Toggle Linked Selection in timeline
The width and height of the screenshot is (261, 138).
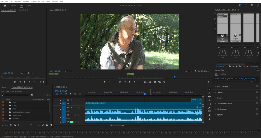point(66,94)
